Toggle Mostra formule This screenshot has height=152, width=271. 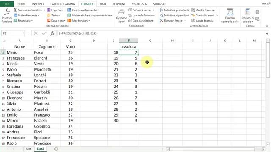pos(203,10)
